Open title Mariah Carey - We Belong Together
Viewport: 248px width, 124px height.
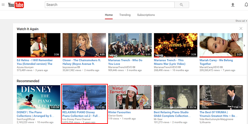[x=216, y=62]
